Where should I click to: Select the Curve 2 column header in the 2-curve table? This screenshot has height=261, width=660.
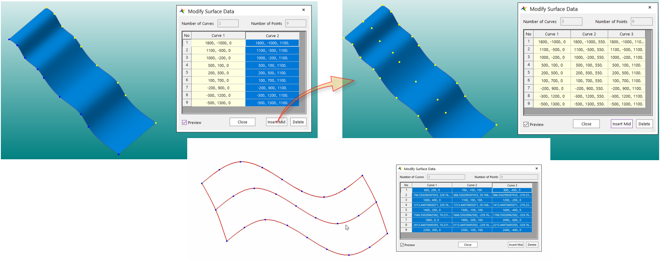272,35
